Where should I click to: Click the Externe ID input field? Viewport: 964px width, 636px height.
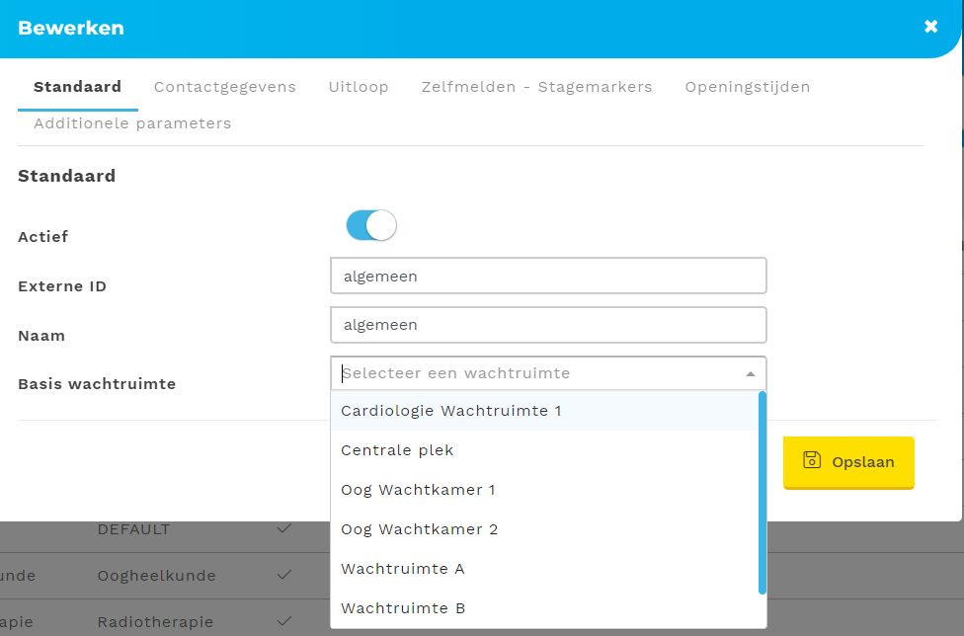pyautogui.click(x=548, y=277)
